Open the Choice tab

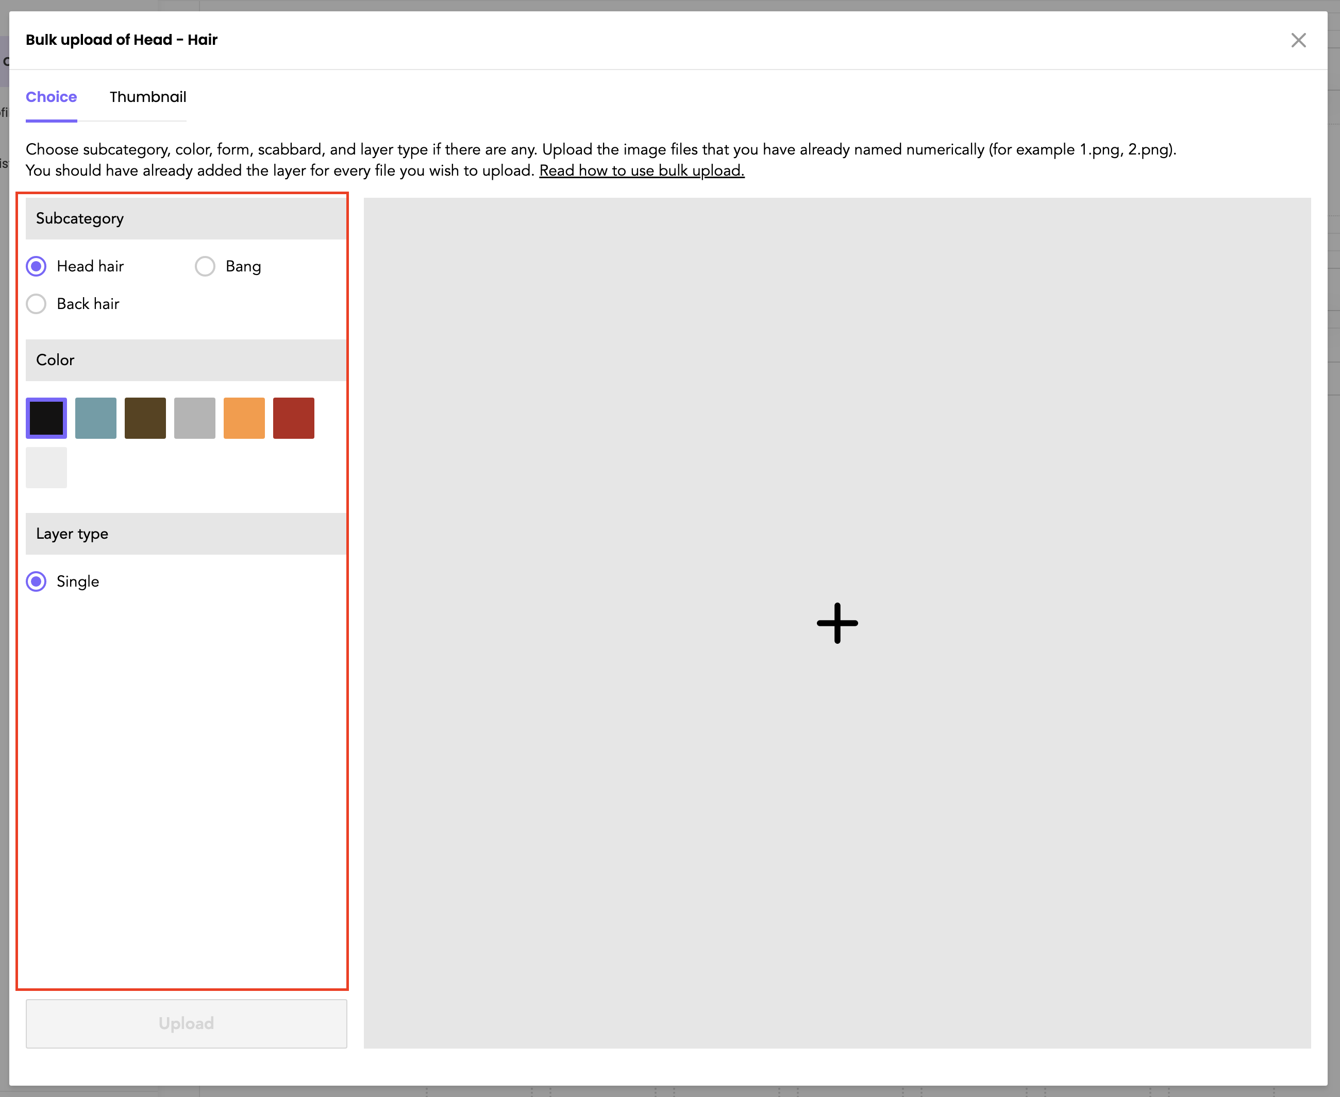tap(51, 97)
